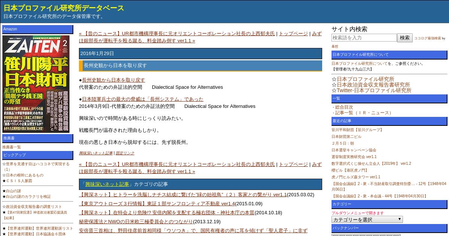Open top next-article link みずほ銀部長が運転手を殴る蹴る
Viewport: 449px width, 236px height.
coord(200,37)
